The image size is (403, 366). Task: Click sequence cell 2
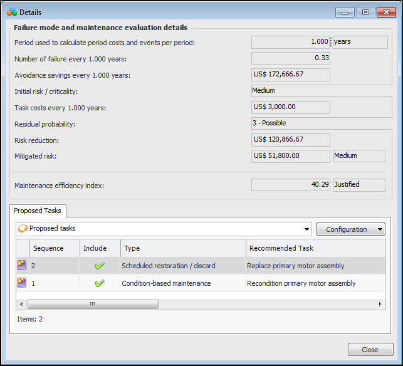(x=55, y=266)
